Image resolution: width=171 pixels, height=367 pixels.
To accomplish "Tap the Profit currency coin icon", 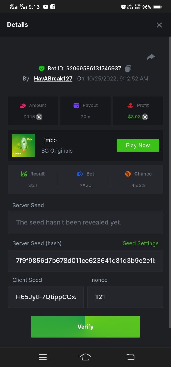I will [145, 117].
